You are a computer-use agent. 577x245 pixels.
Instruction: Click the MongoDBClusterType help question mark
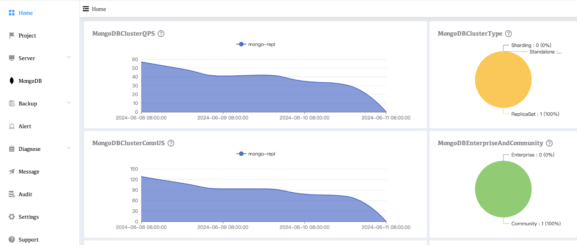pos(508,34)
